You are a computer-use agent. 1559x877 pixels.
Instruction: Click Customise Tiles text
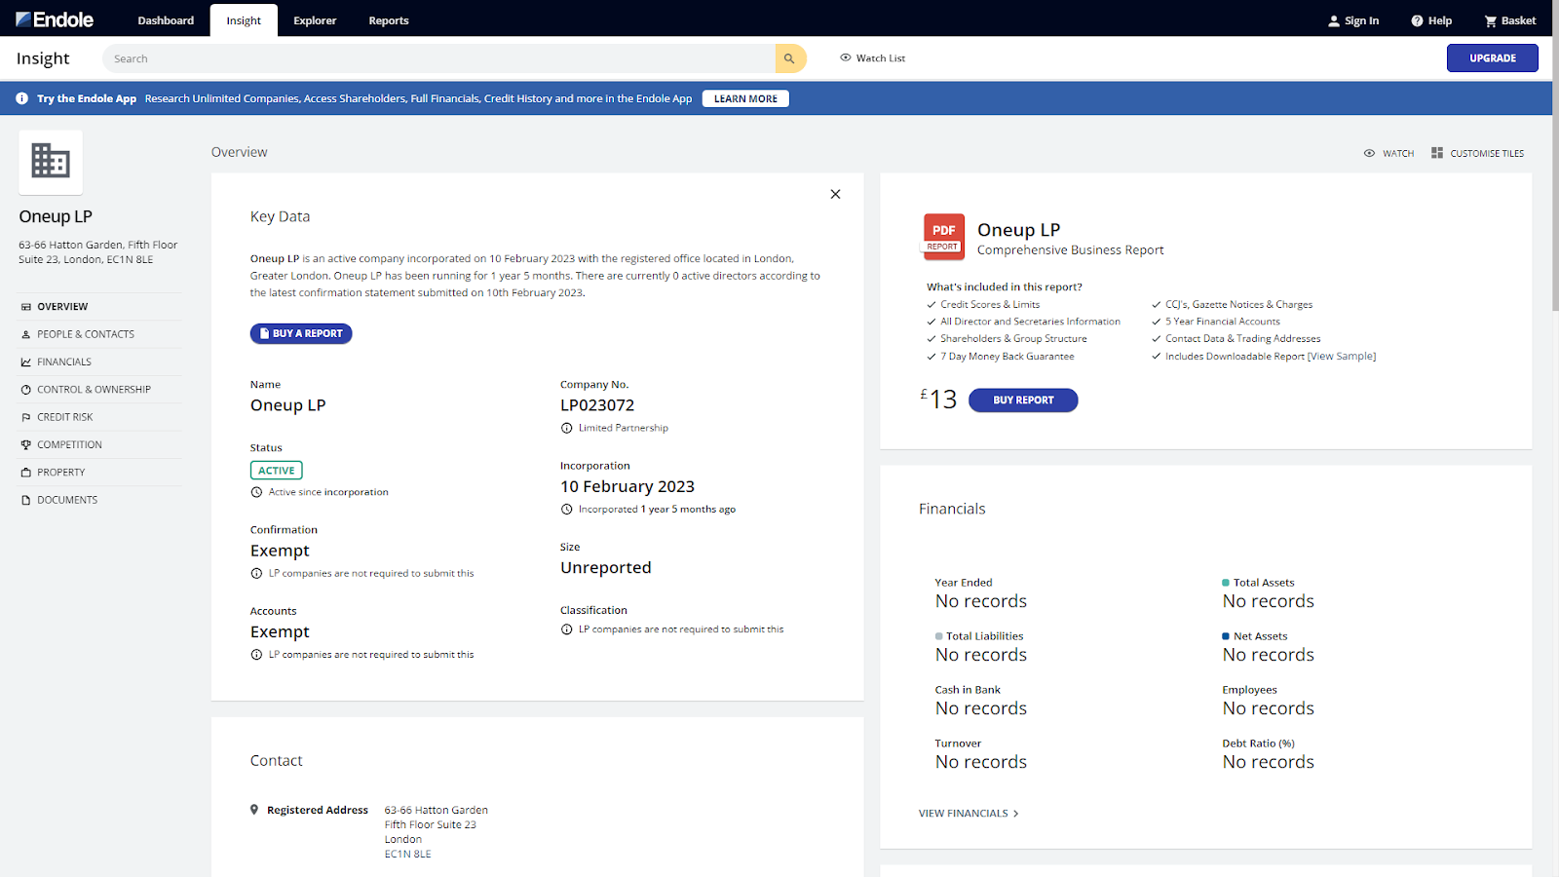coord(1487,154)
